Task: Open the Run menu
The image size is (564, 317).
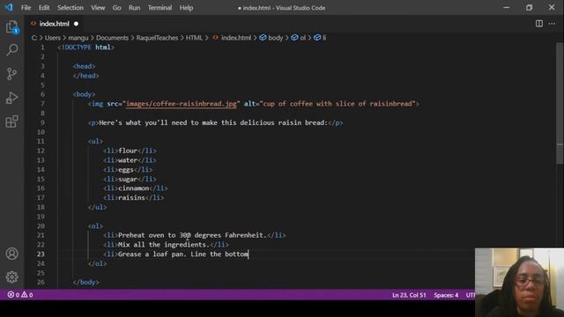Action: 134,8
